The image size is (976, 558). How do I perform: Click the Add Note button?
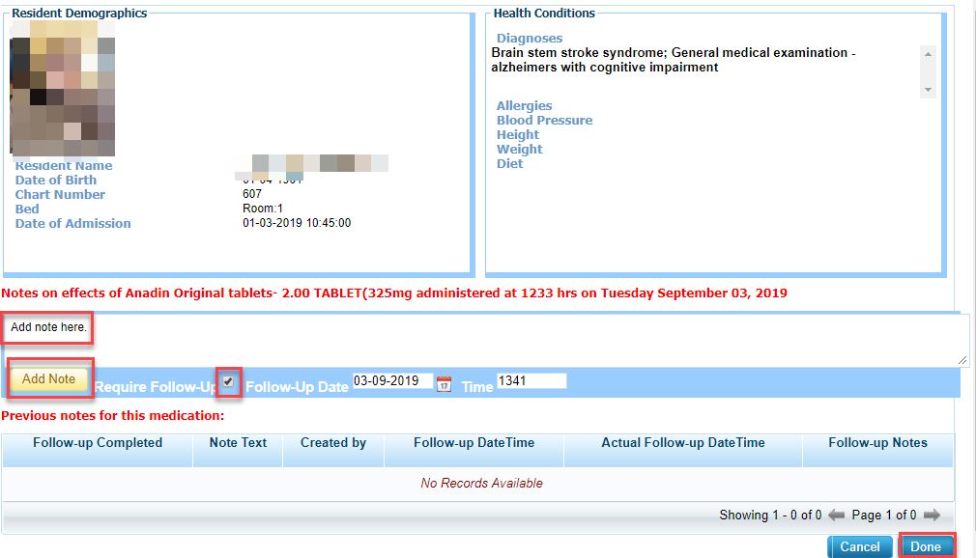49,379
